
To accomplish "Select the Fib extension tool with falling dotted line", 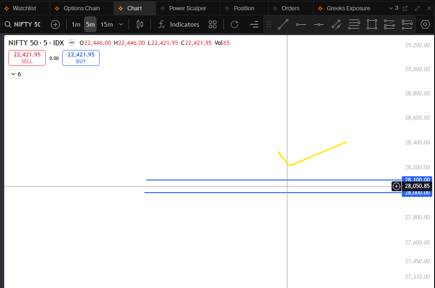I will (407, 24).
